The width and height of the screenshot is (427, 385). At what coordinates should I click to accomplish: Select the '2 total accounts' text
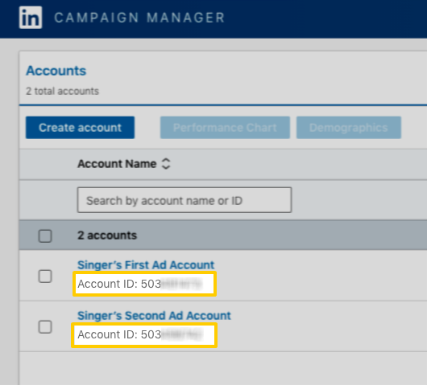pos(62,91)
